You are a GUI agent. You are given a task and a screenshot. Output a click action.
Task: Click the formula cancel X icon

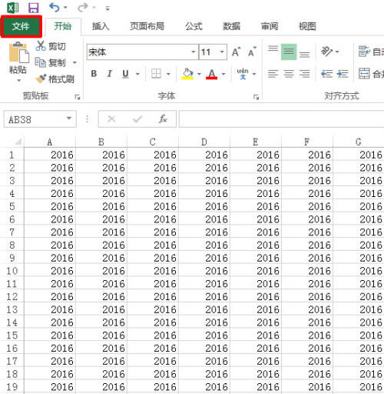click(x=111, y=119)
